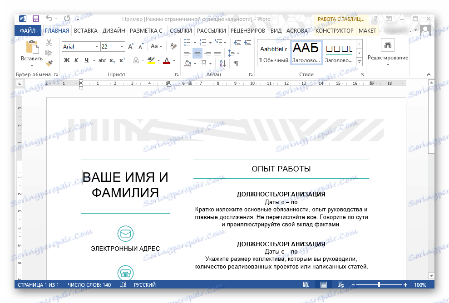Screen dimensions: 449x303
Task: Click the vertical scrollbar down arrow
Action: coord(431,275)
